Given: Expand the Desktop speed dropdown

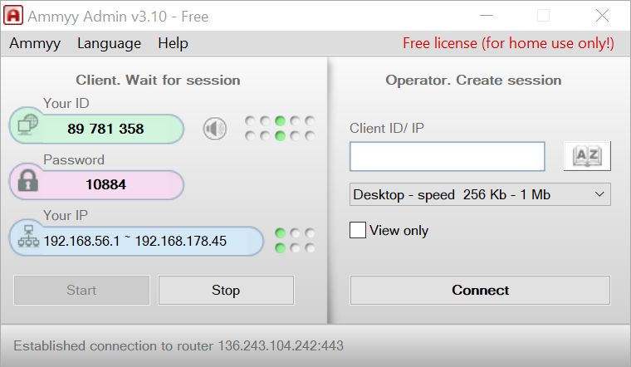Looking at the screenshot, I should click(480, 194).
